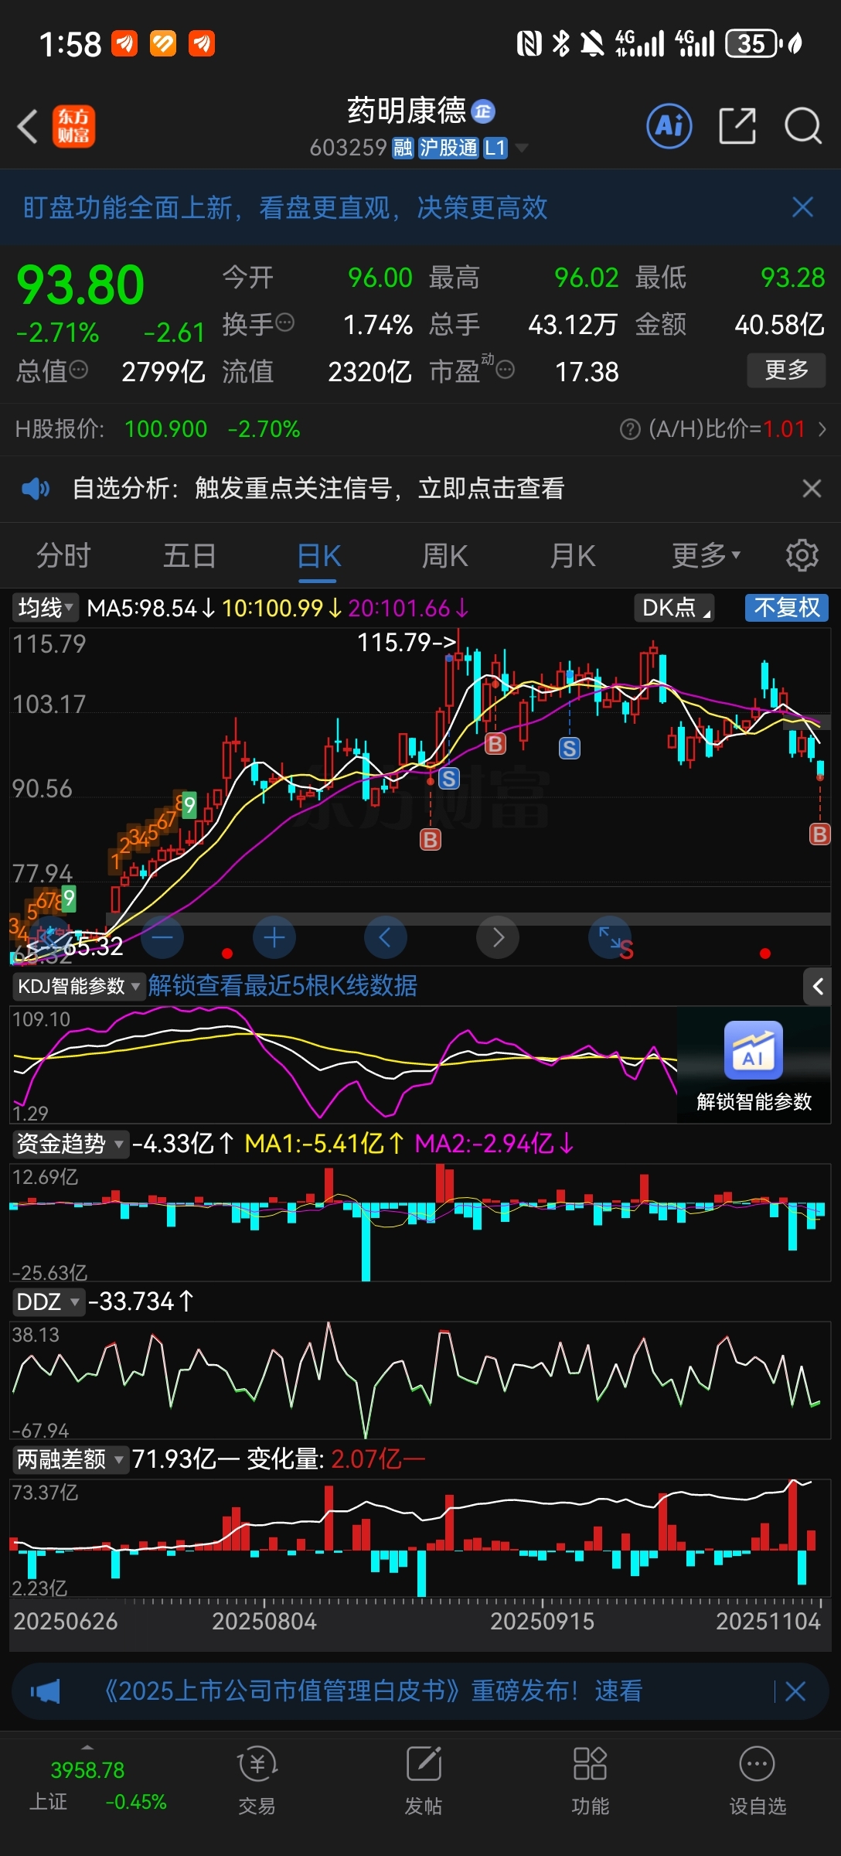Image resolution: width=841 pixels, height=1856 pixels.
Task: Tap the 沪股通 tag
Action: click(x=448, y=148)
